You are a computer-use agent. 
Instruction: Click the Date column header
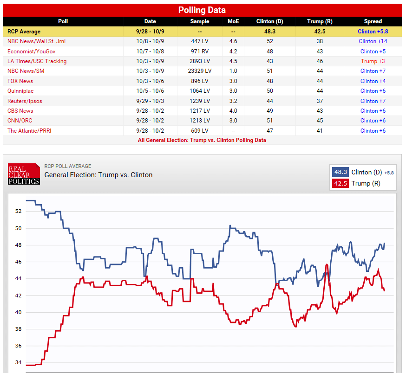pyautogui.click(x=150, y=21)
